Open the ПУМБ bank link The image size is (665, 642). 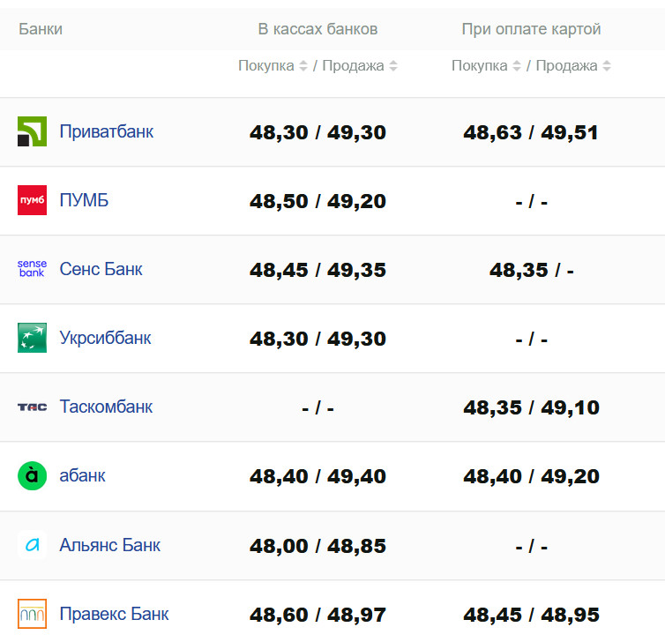[x=84, y=200]
